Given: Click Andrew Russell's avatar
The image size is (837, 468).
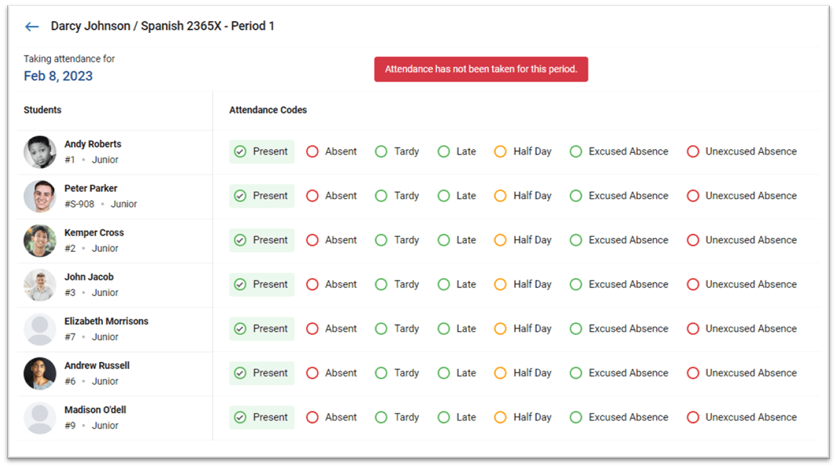Looking at the screenshot, I should [x=40, y=374].
